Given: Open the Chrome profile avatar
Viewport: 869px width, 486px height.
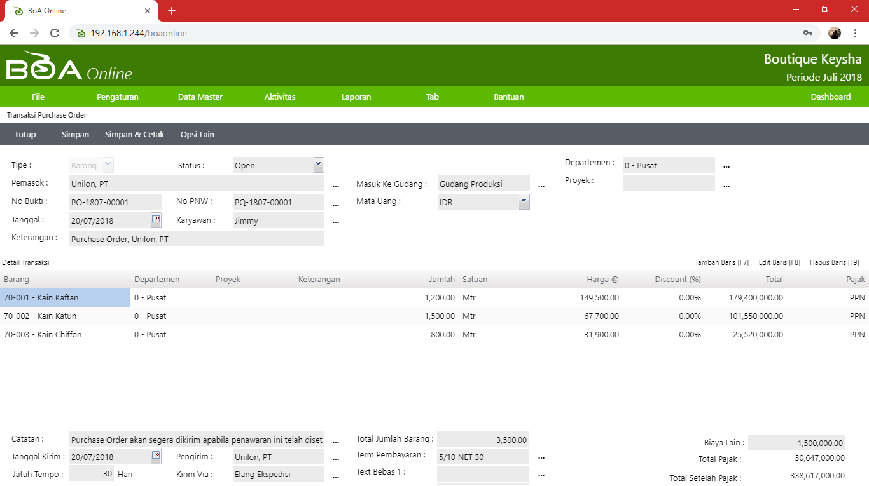Looking at the screenshot, I should point(835,33).
